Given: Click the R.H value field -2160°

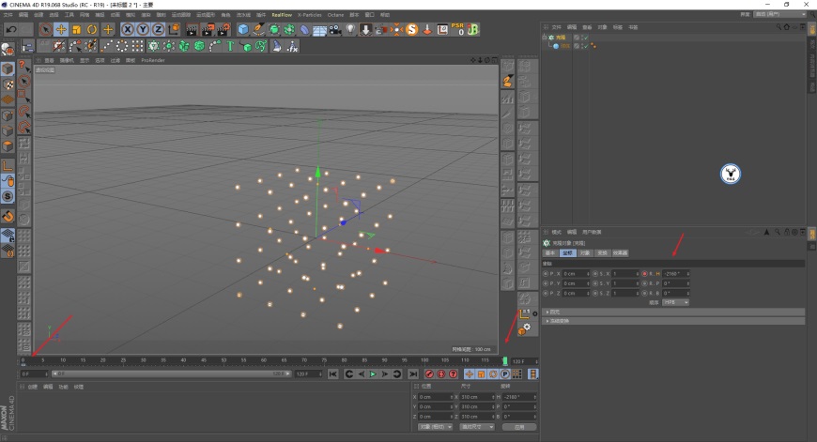Looking at the screenshot, I should pos(675,273).
